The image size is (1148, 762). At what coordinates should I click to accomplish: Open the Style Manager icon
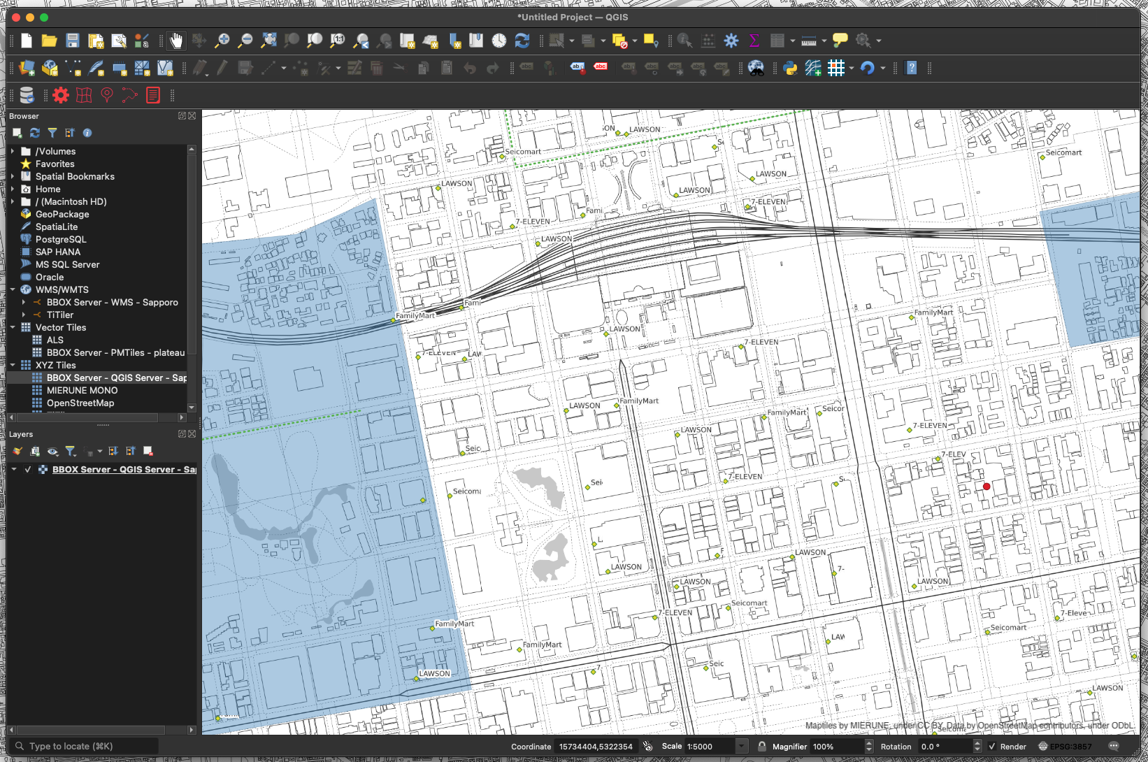142,41
